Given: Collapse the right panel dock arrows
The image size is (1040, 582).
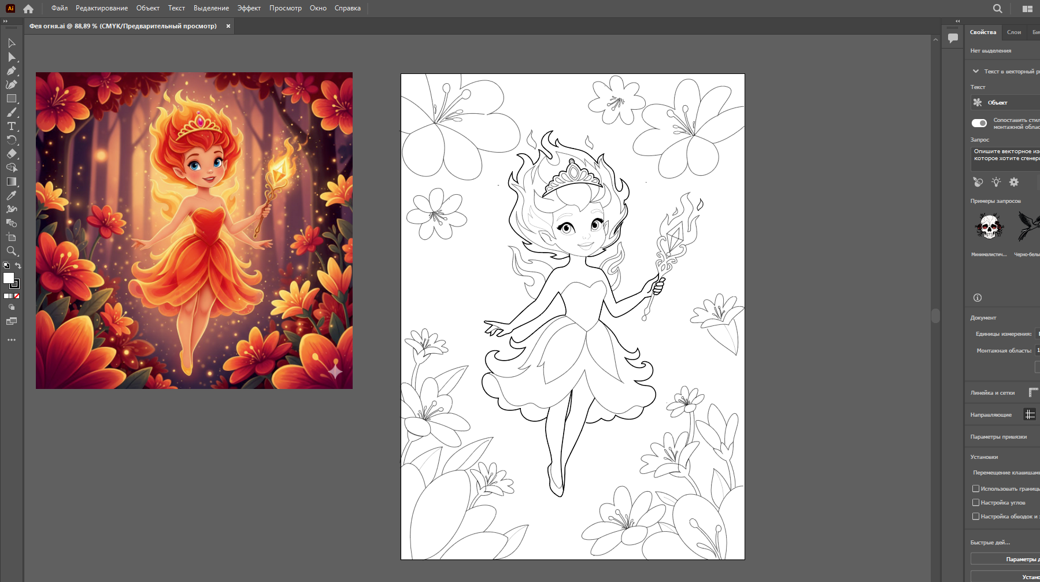Looking at the screenshot, I should [958, 21].
